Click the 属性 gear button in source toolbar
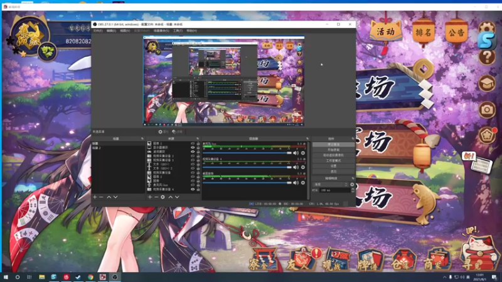 click(x=163, y=132)
